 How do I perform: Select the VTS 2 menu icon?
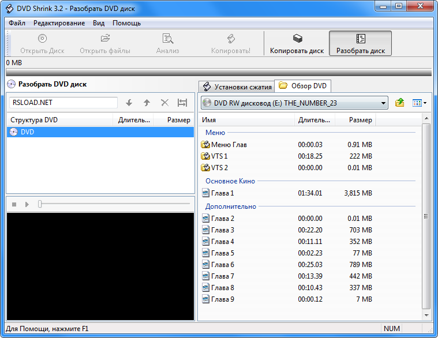click(x=205, y=167)
